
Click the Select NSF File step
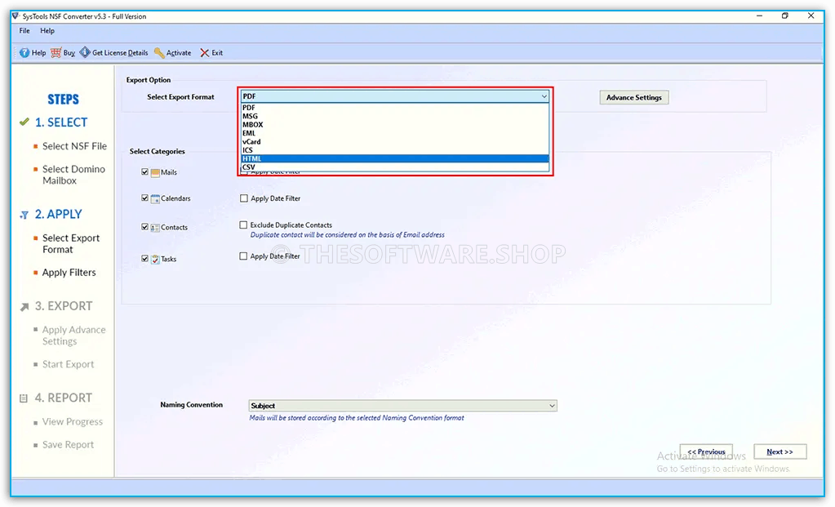pyautogui.click(x=74, y=146)
